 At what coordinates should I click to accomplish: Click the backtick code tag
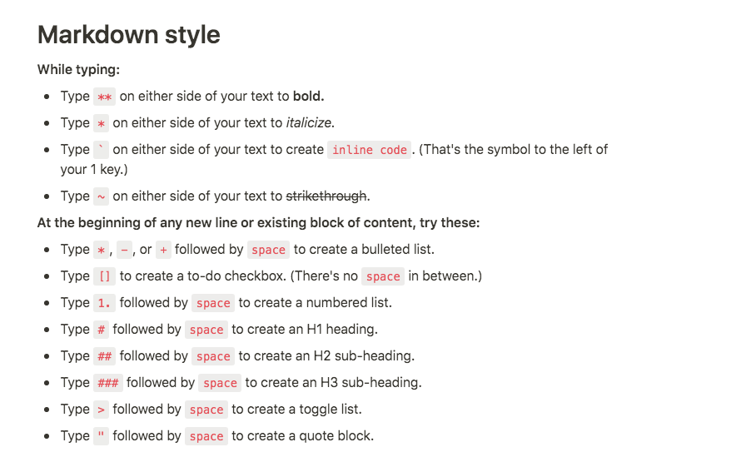pos(101,150)
